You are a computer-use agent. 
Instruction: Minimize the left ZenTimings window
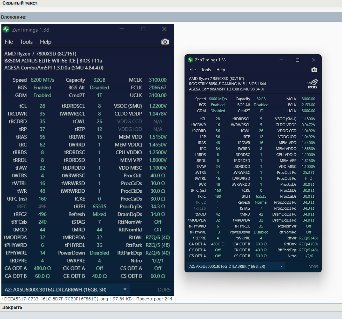(122, 29)
